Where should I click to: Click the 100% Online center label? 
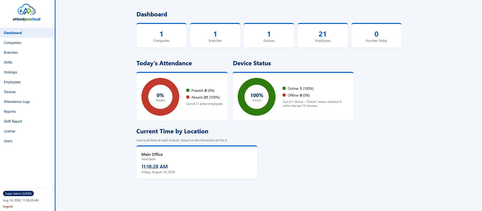(257, 97)
